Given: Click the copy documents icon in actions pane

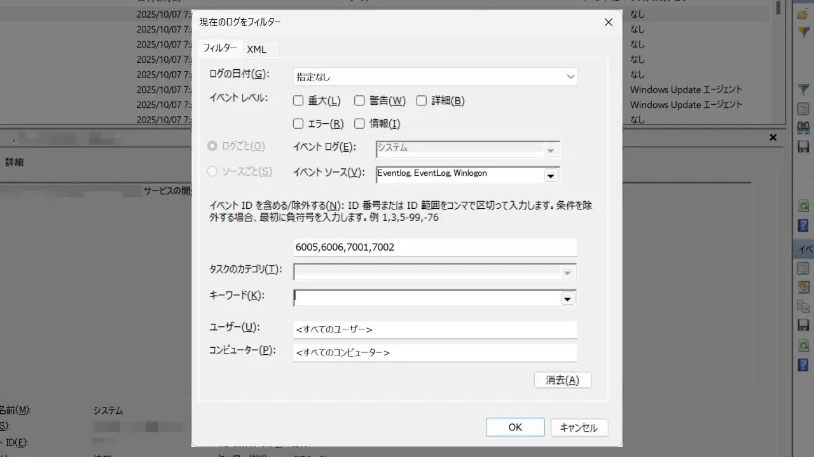Looking at the screenshot, I should click(803, 306).
